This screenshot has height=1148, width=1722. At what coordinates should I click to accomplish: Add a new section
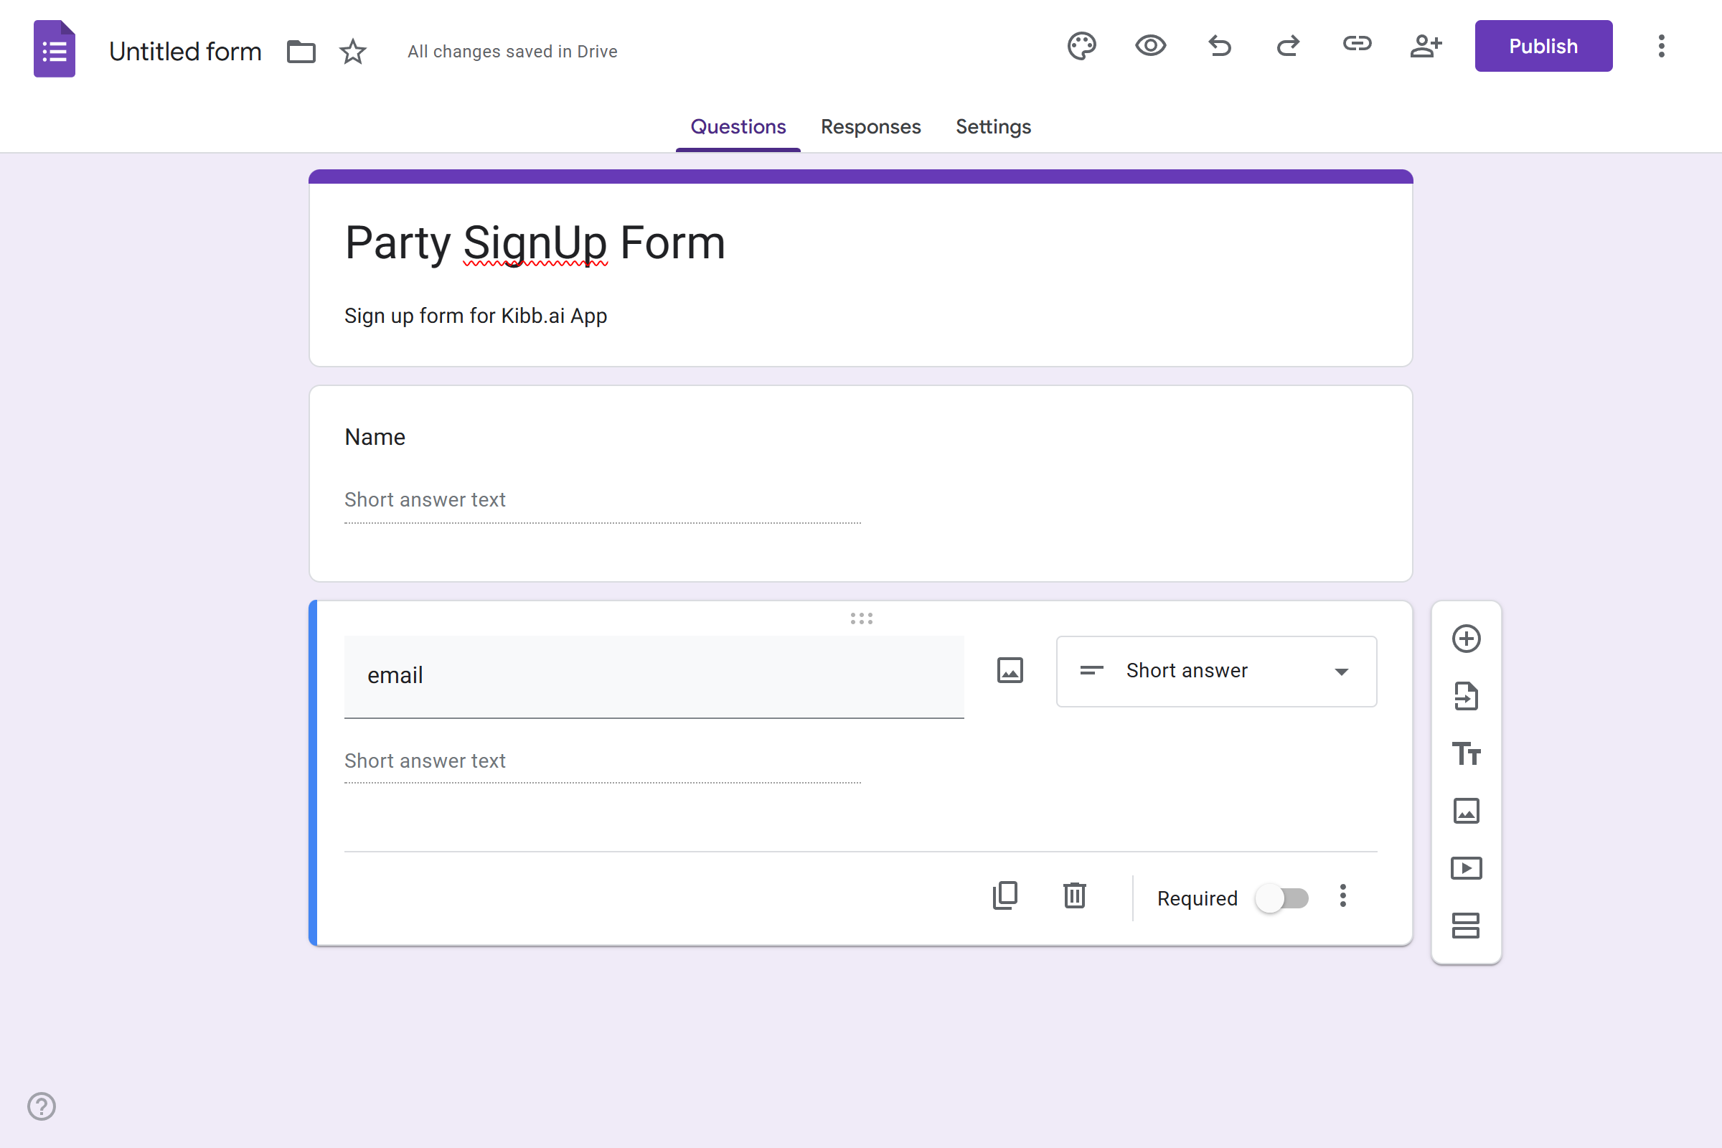pyautogui.click(x=1466, y=926)
